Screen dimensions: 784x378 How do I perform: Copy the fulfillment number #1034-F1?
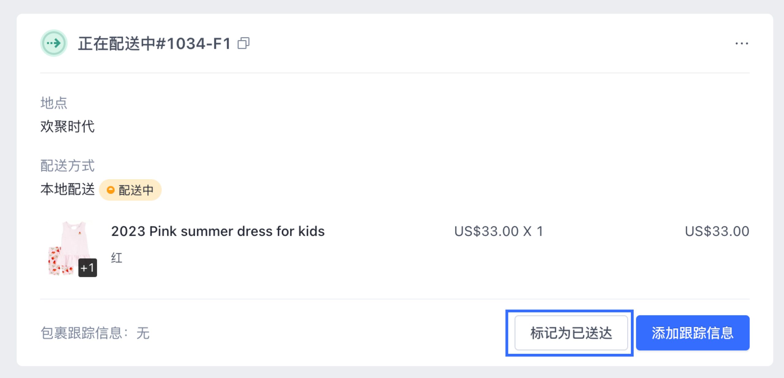[x=243, y=43]
